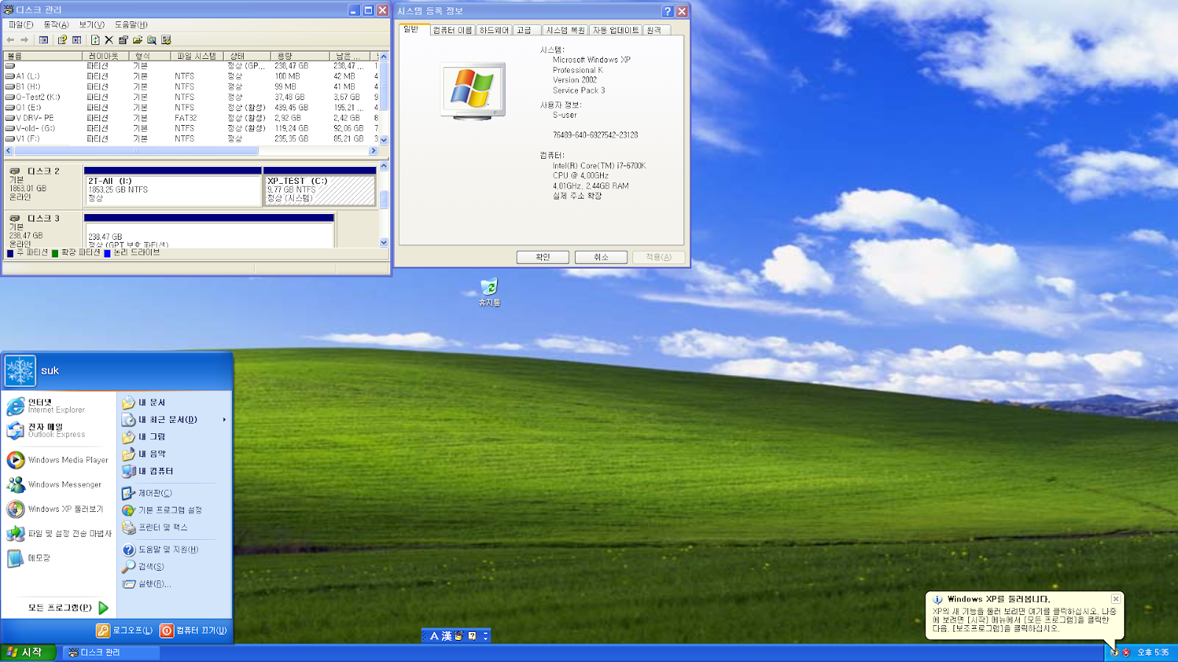This screenshot has width=1178, height=662.
Task: Expand 내 최근 문서(D) submenu
Action: click(x=174, y=419)
